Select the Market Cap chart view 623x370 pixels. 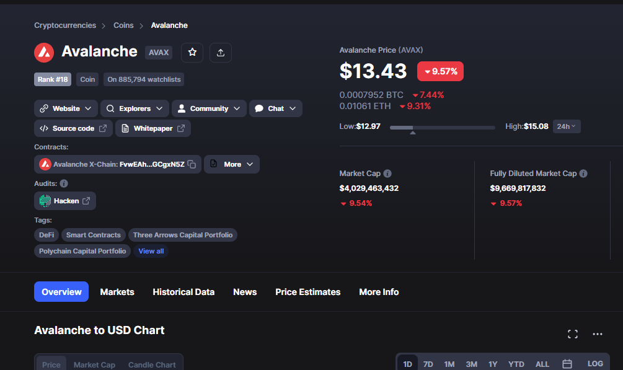tap(94, 364)
